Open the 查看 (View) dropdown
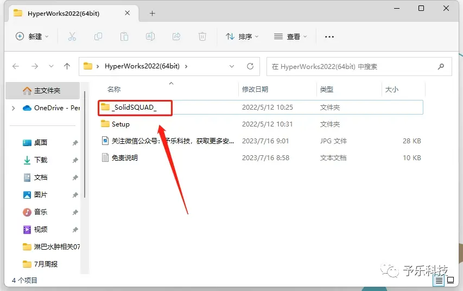Screen dimensions: 463x291 coord(290,36)
